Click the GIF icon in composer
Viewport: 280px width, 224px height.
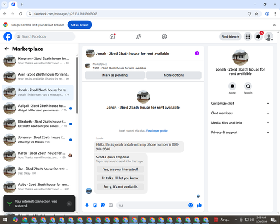(111, 206)
